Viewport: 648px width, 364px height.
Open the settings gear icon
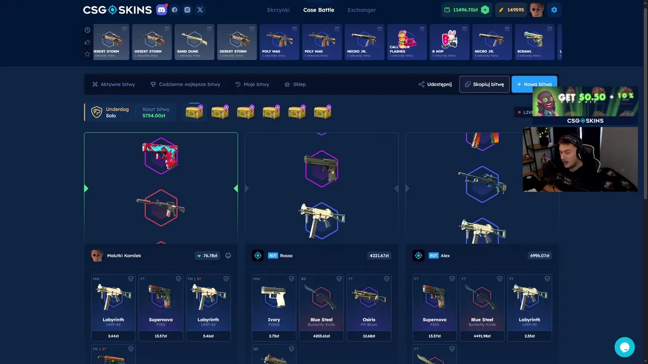(x=554, y=10)
